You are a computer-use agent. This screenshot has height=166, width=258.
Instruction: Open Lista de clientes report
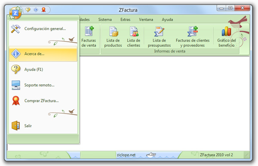coord(133,37)
